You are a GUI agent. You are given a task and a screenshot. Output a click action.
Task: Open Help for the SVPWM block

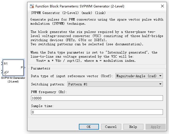[133, 127]
